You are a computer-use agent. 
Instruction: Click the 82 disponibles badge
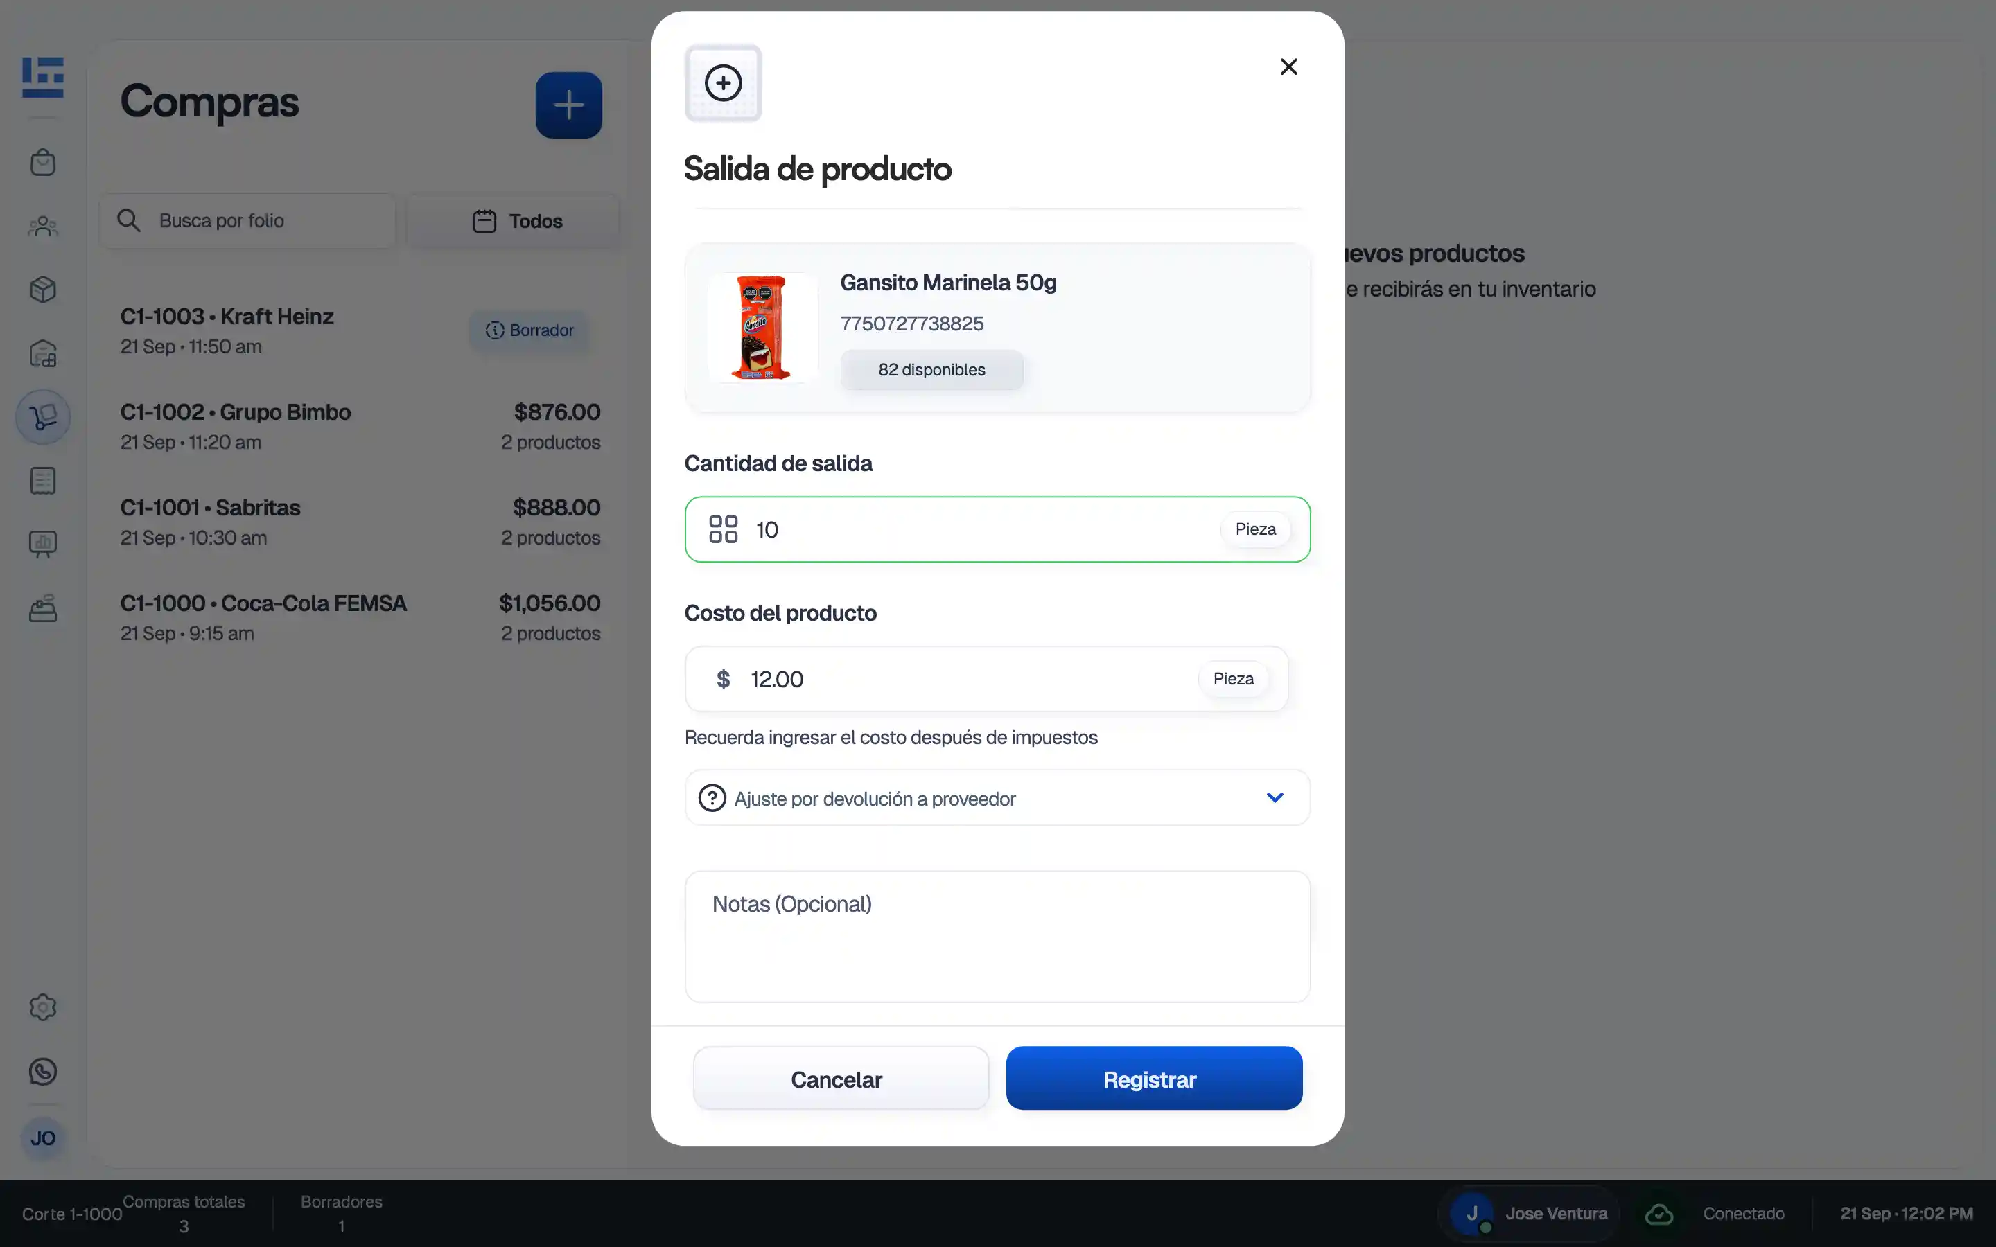click(931, 369)
